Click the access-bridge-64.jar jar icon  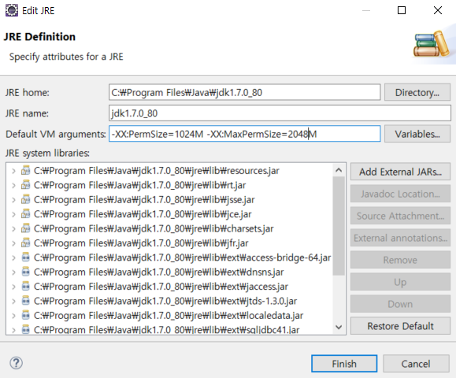pyautogui.click(x=25, y=258)
